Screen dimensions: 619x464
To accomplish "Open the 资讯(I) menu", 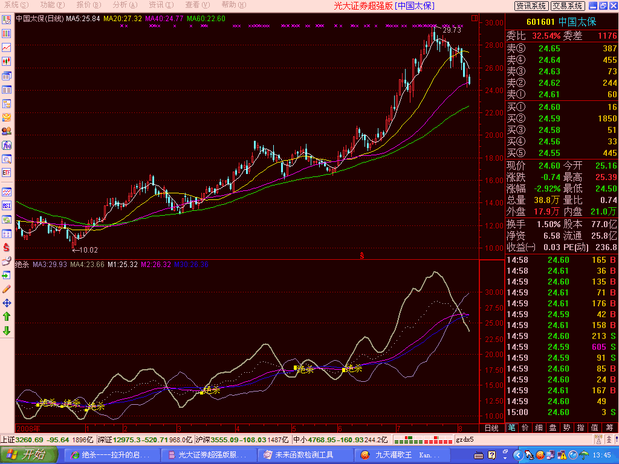I will pyautogui.click(x=161, y=5).
